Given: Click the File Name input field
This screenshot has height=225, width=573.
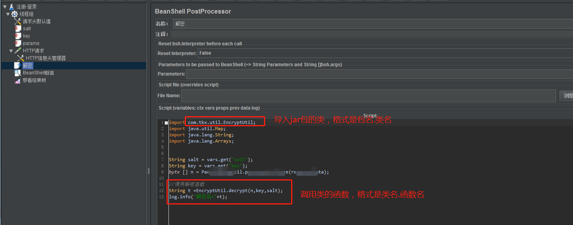Looking at the screenshot, I should point(311,96).
